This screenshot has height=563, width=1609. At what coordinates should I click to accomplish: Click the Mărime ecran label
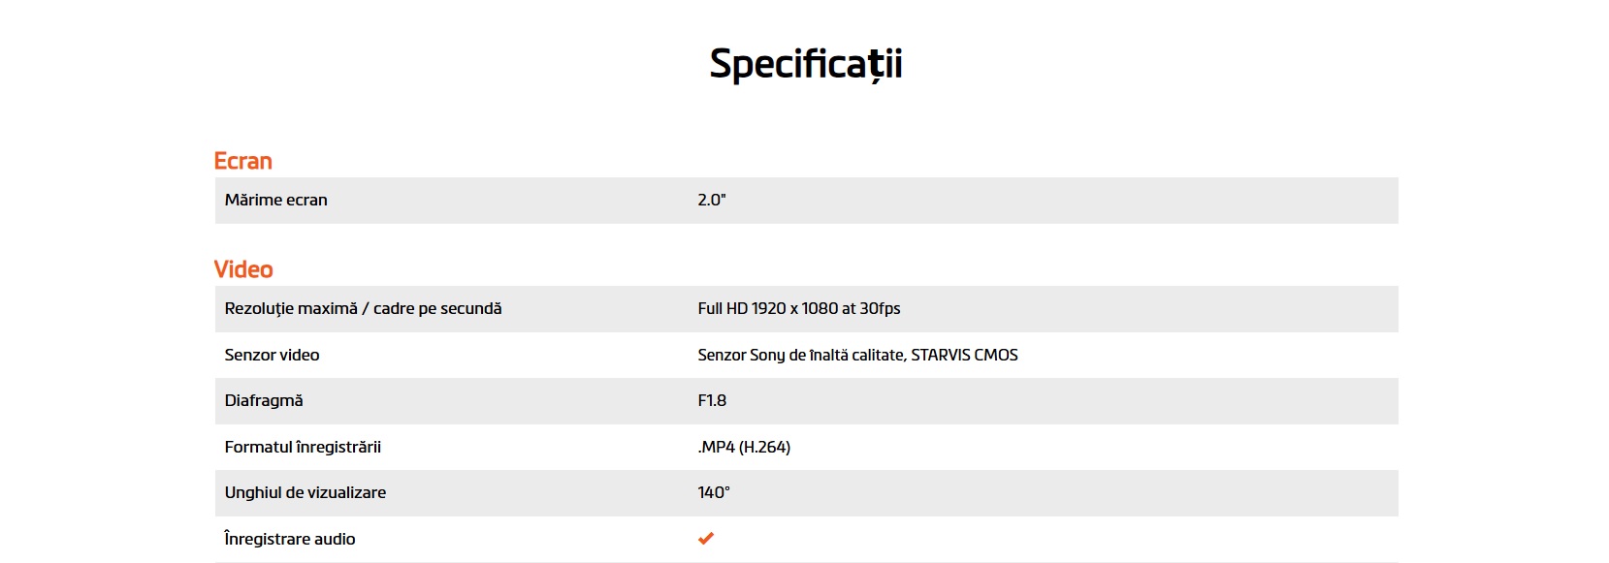pos(275,201)
